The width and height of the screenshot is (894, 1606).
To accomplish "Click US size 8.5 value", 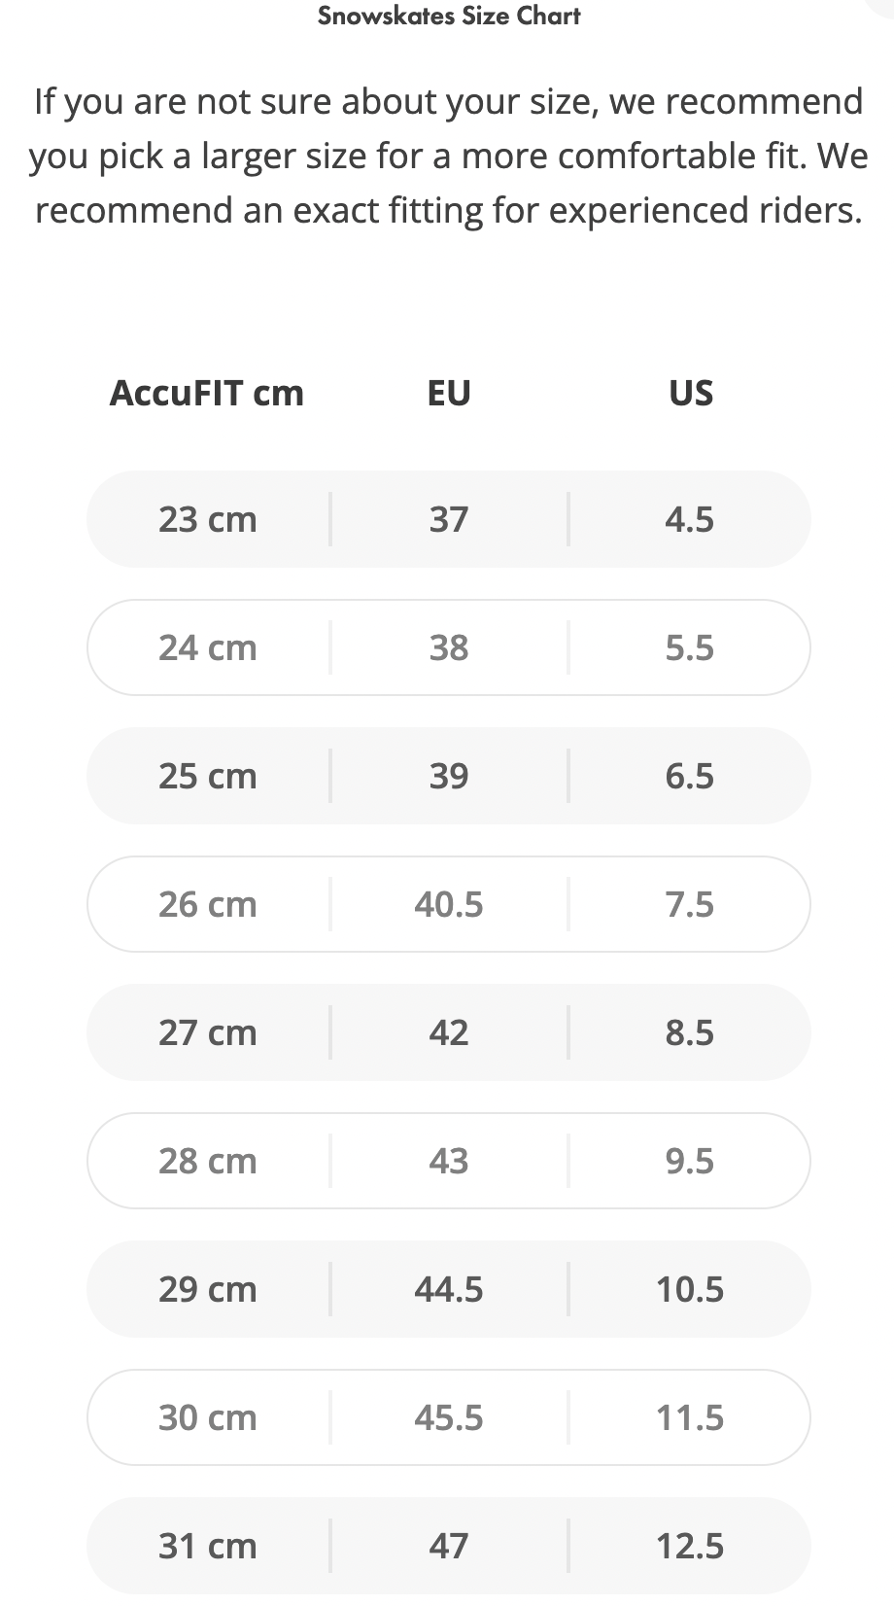I will 690,1032.
